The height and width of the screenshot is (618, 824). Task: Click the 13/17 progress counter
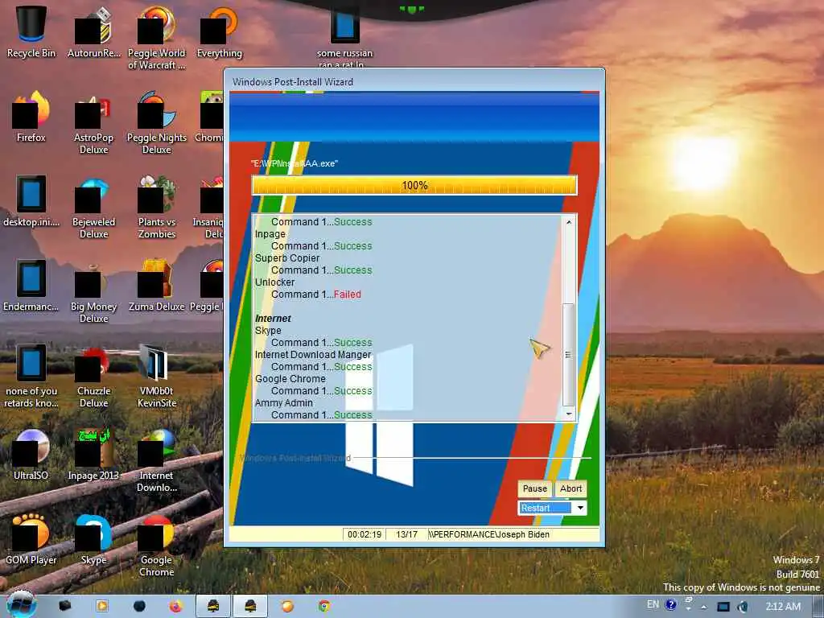coord(406,534)
